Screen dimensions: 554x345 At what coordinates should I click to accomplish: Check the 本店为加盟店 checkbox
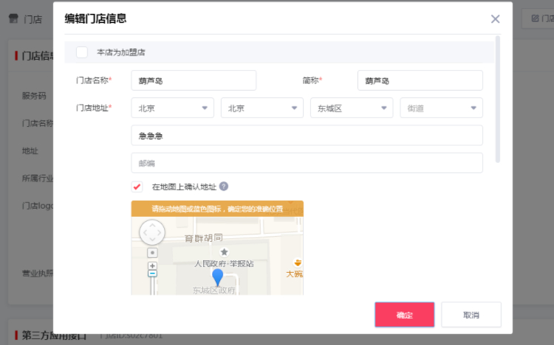(x=82, y=52)
